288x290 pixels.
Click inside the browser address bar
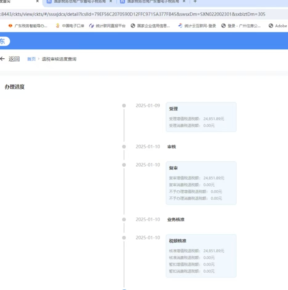click(139, 14)
